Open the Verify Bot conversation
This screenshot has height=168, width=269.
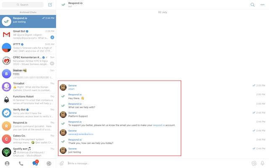[x=28, y=113]
